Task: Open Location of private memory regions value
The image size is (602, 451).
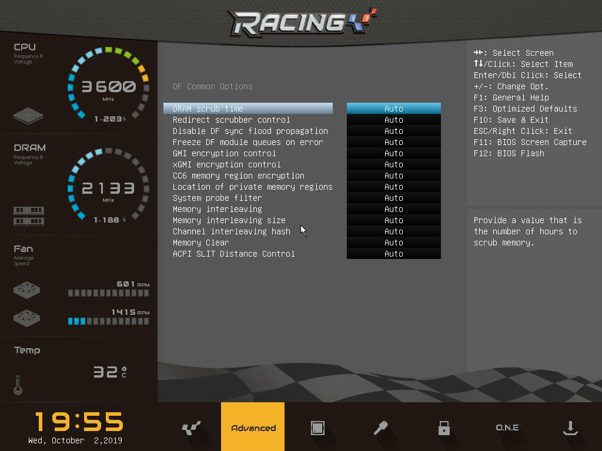Action: pyautogui.click(x=393, y=186)
